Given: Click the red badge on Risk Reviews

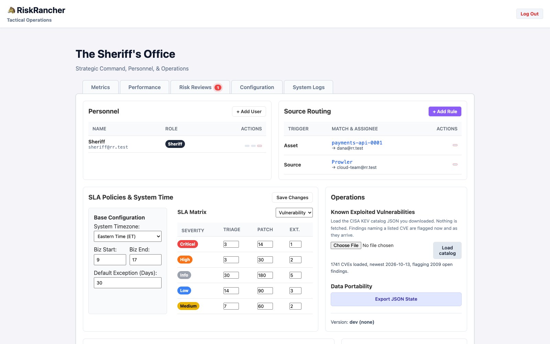Looking at the screenshot, I should (x=218, y=87).
